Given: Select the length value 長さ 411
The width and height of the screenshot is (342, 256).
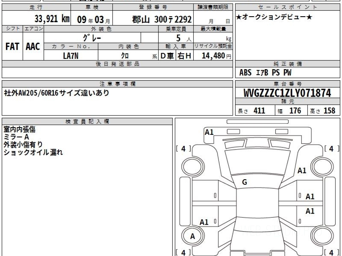Looking at the screenshot, I should tap(251, 111).
